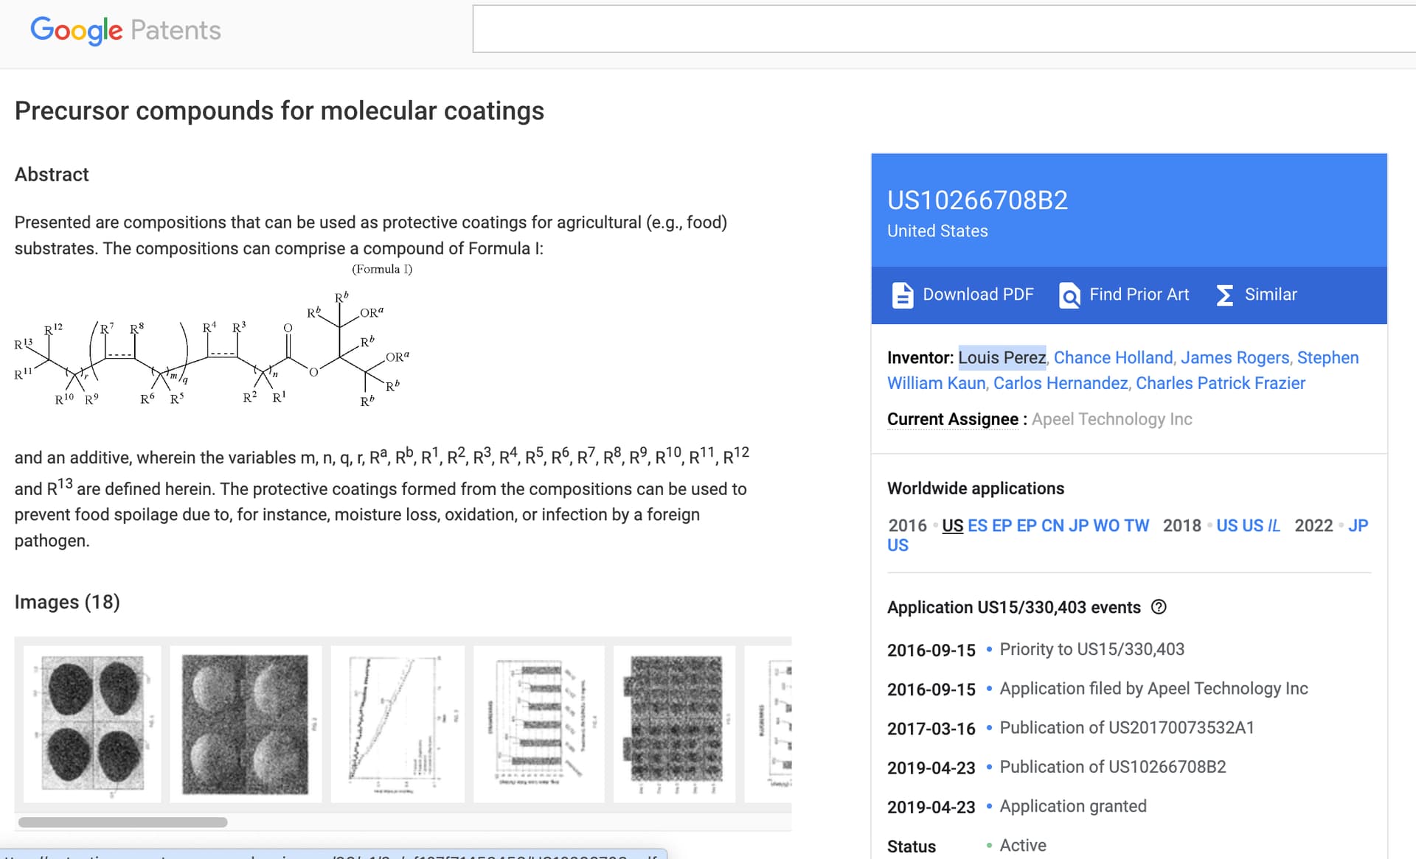Open the fifth grid photo thumbnail
This screenshot has height=859, width=1416.
click(674, 723)
